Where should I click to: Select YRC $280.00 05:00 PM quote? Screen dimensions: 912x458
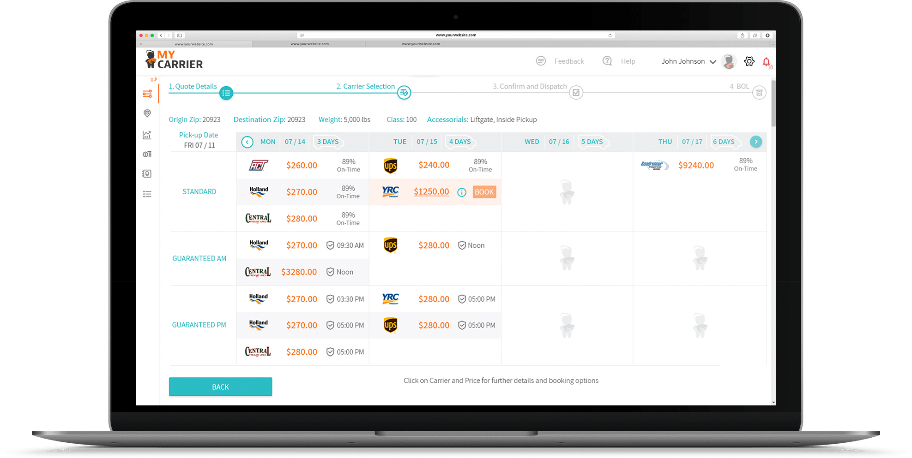435,299
